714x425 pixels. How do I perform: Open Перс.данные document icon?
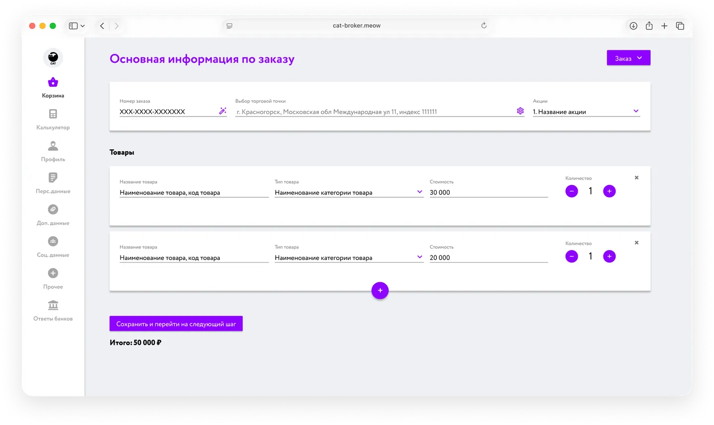click(53, 178)
